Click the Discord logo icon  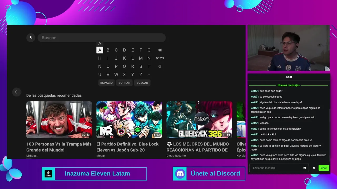[180, 174]
